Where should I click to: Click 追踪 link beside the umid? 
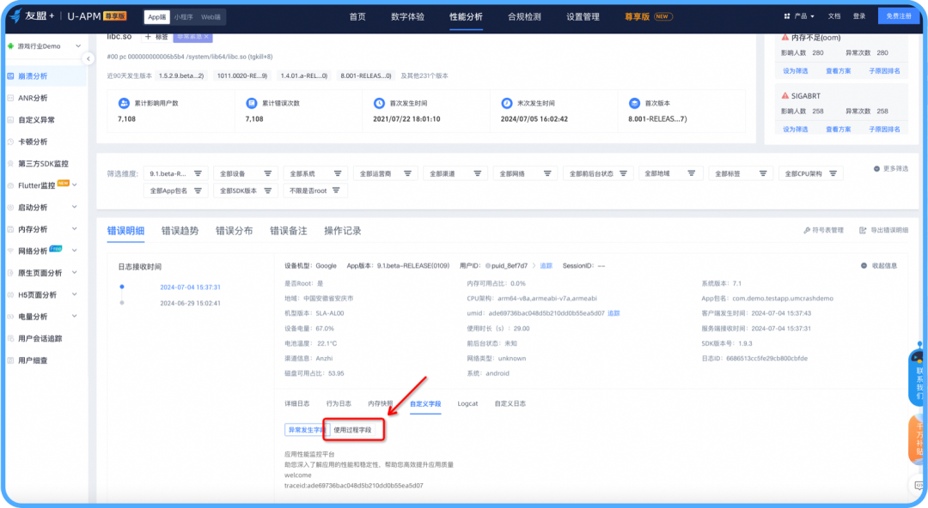pyautogui.click(x=614, y=313)
